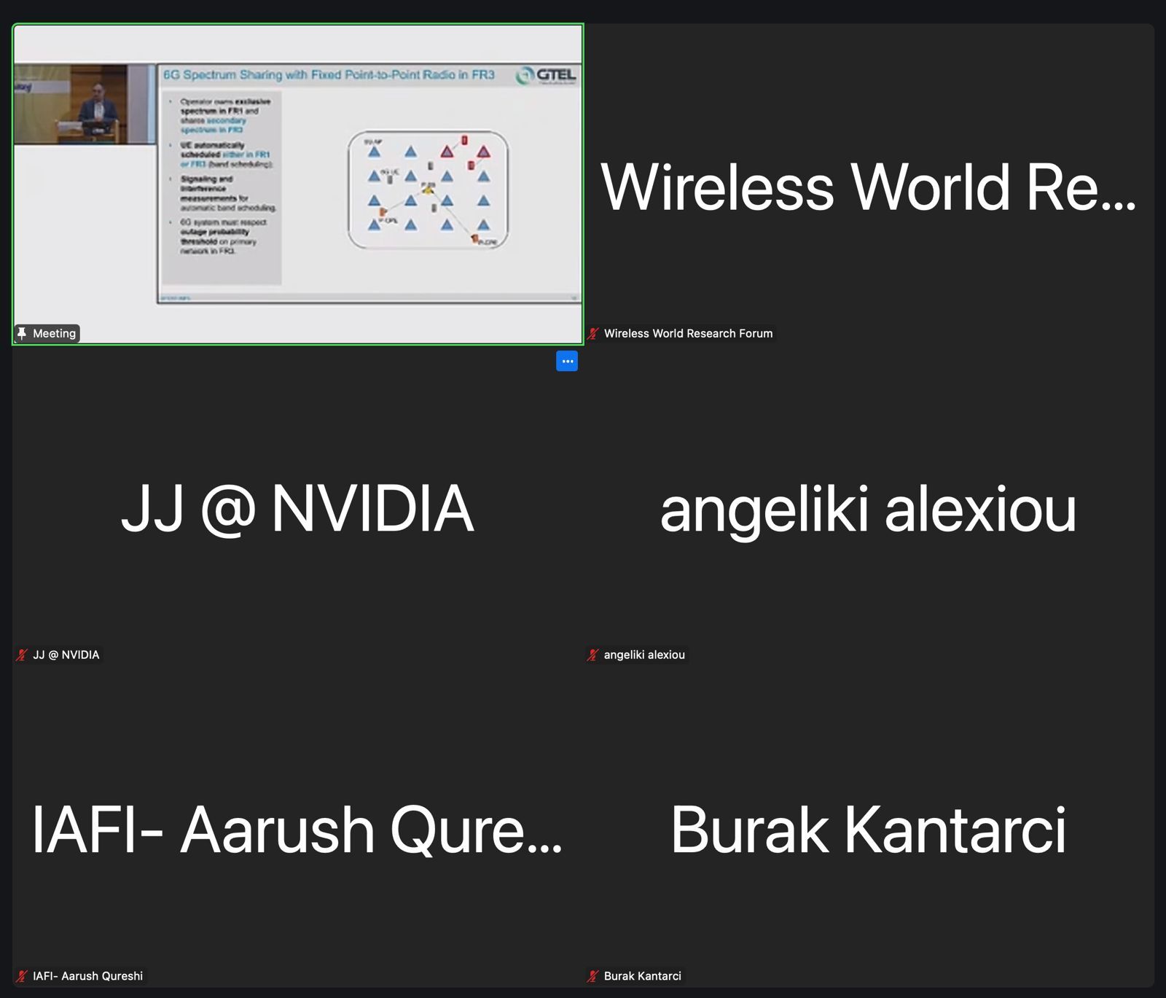The image size is (1166, 998).
Task: Click the slide title "6G Spectrum Sharing"
Action: coord(329,74)
